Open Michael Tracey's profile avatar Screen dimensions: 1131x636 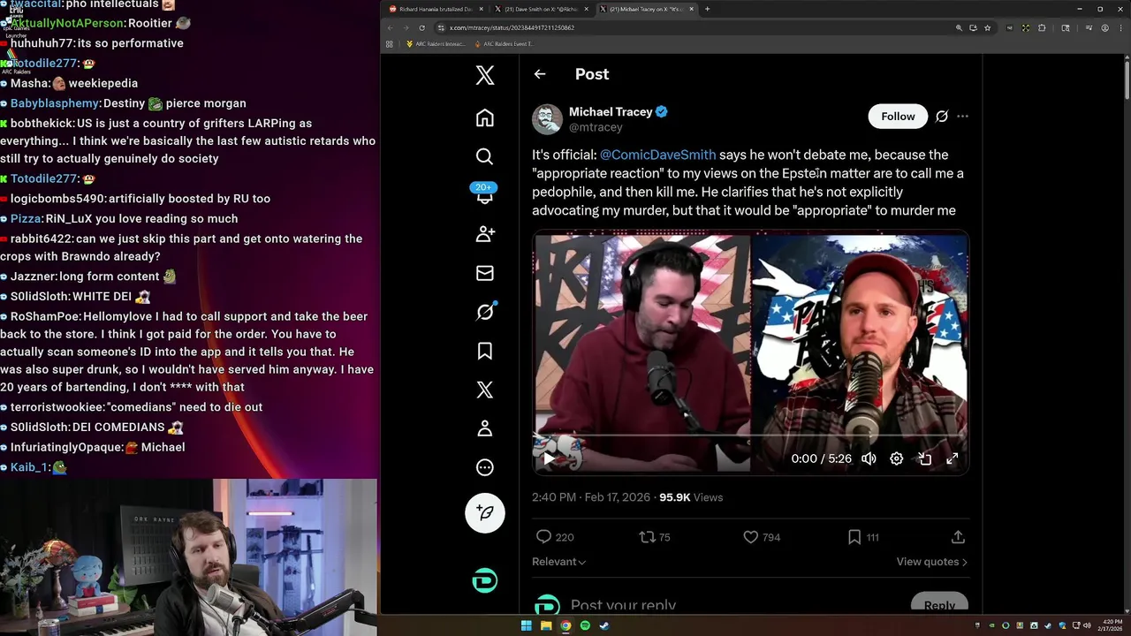[x=547, y=119]
